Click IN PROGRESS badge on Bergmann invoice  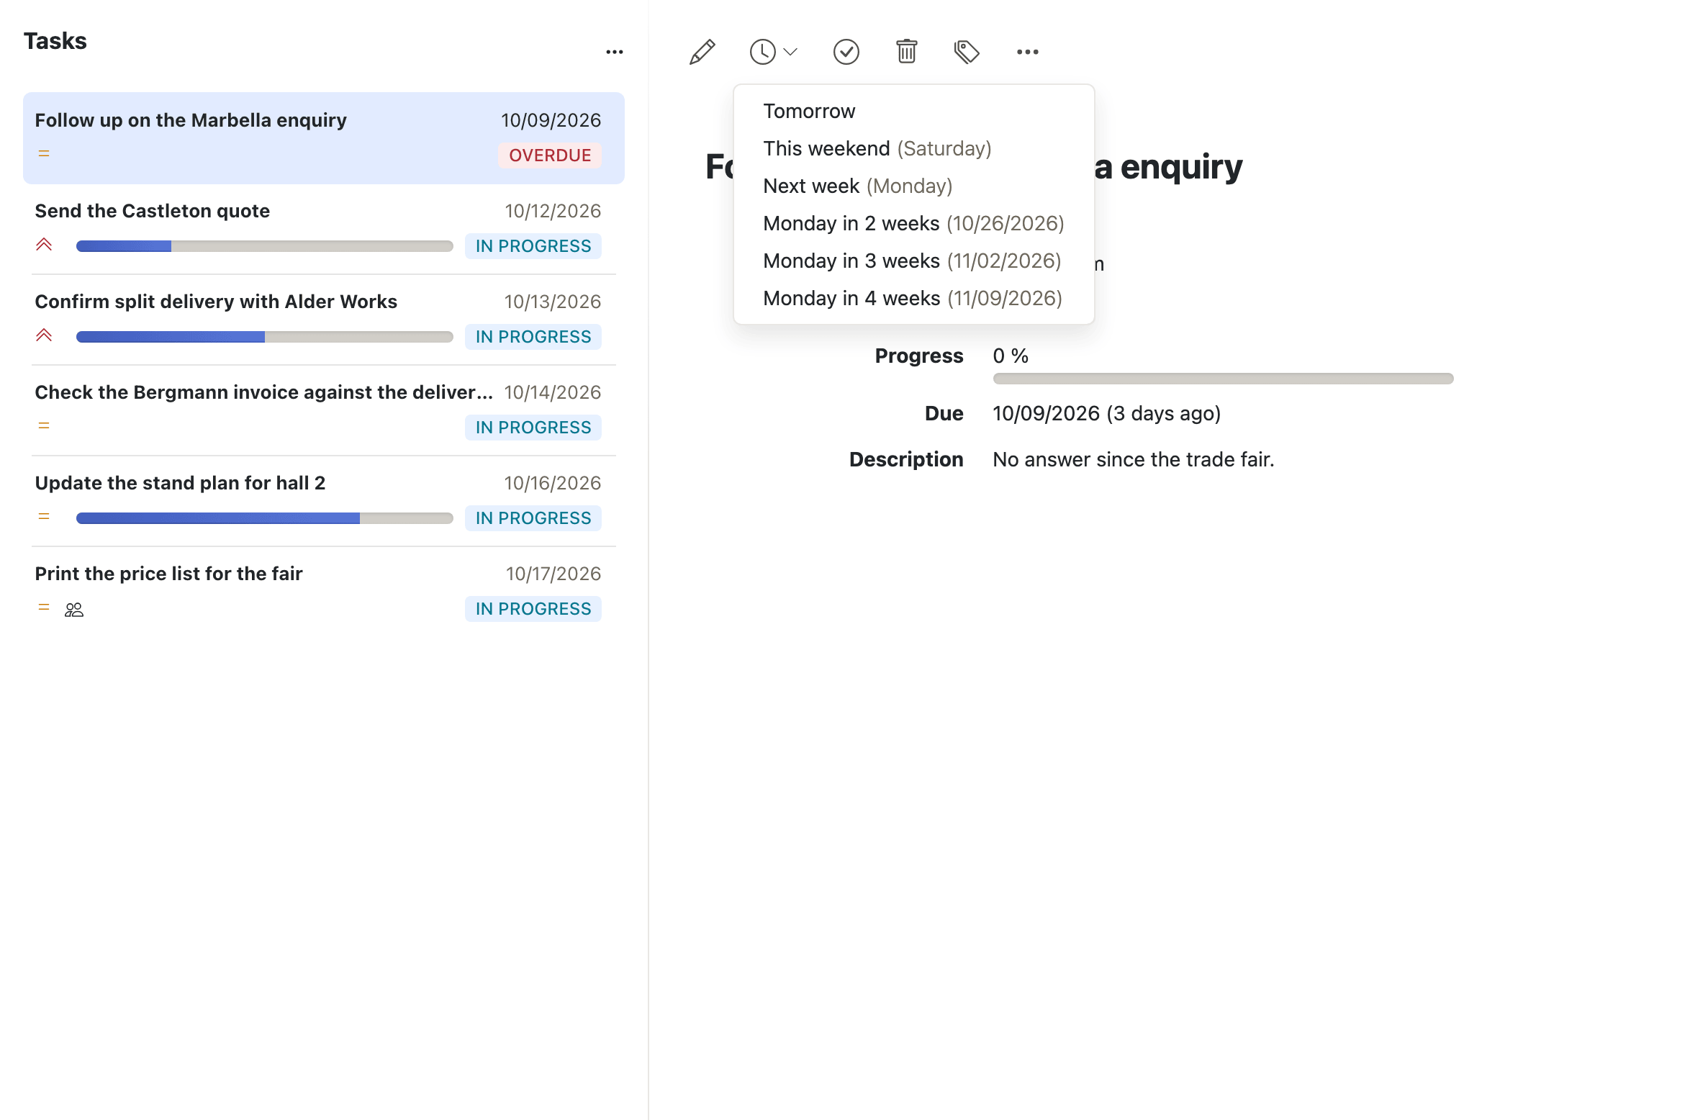click(533, 428)
